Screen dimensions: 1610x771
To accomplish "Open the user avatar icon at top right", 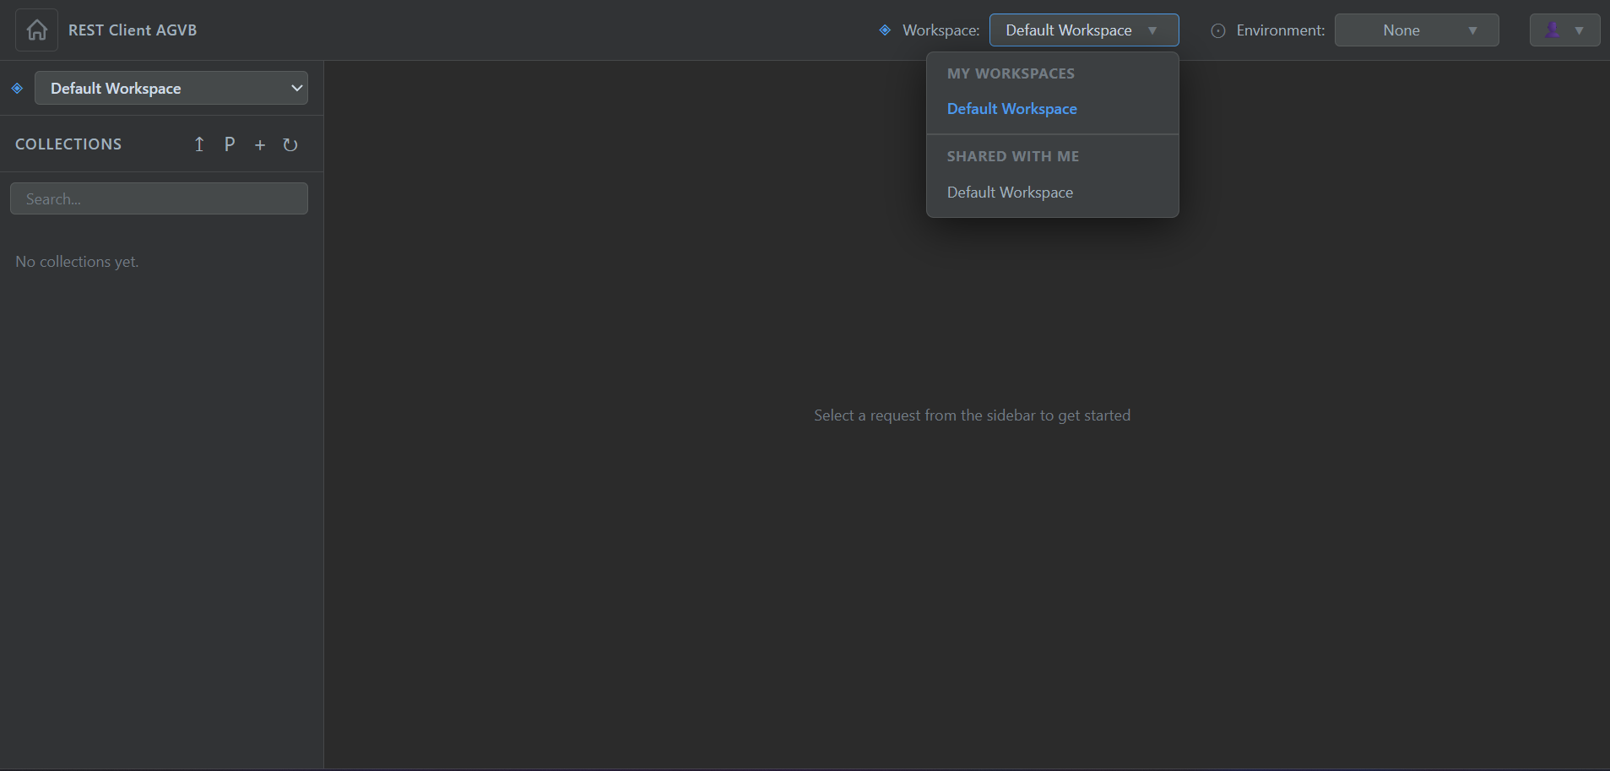I will 1553,30.
